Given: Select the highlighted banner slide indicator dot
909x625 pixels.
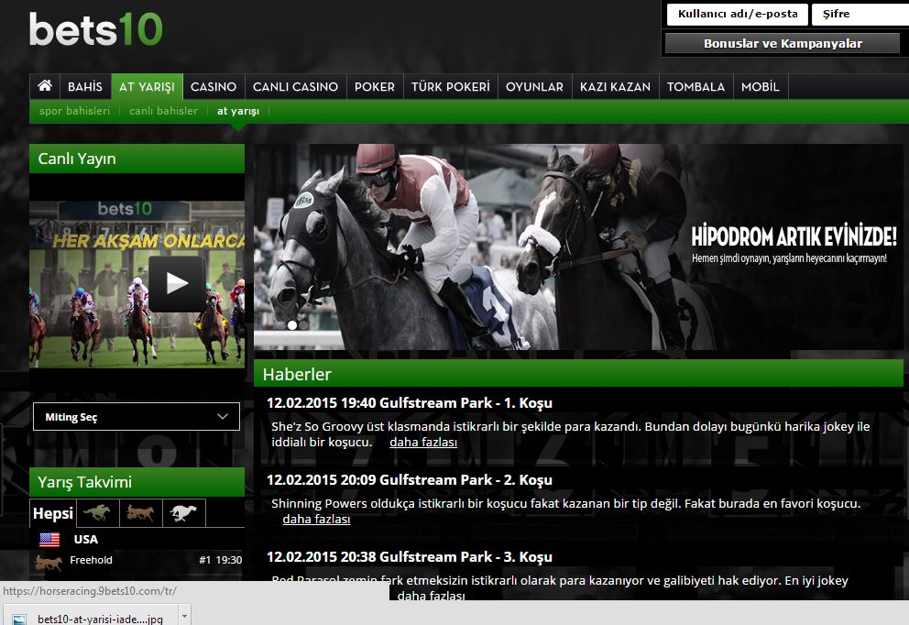Looking at the screenshot, I should point(292,325).
